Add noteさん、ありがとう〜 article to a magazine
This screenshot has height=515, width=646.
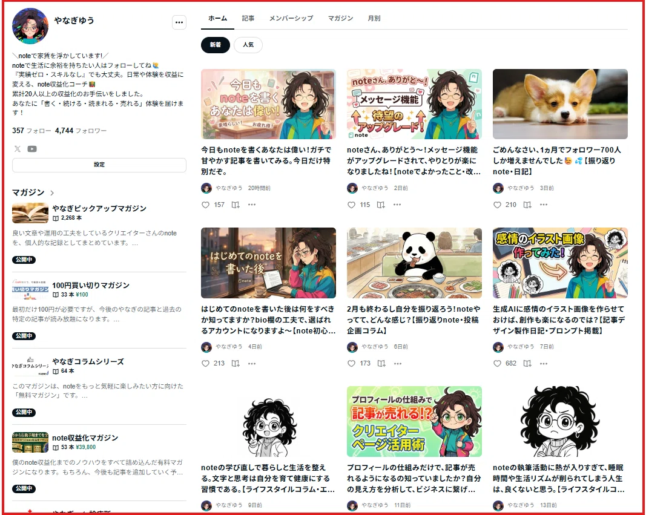[381, 205]
